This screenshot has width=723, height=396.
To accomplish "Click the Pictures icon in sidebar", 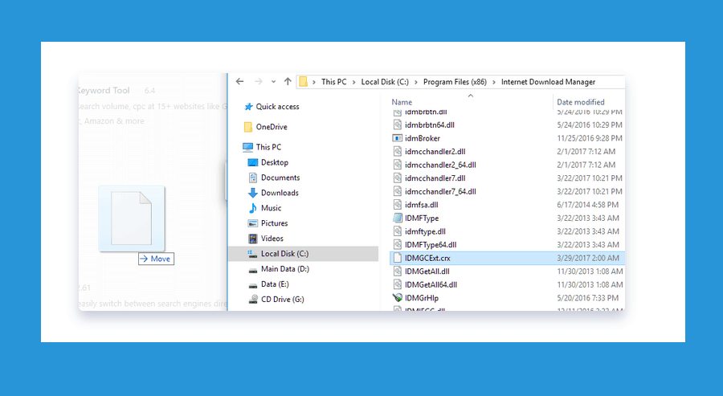I will tap(253, 223).
